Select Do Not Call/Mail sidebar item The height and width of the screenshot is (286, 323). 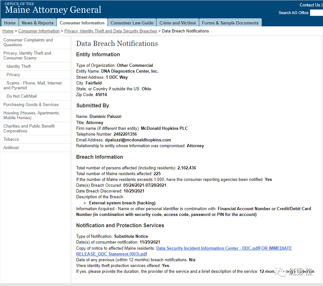[x=36, y=96]
